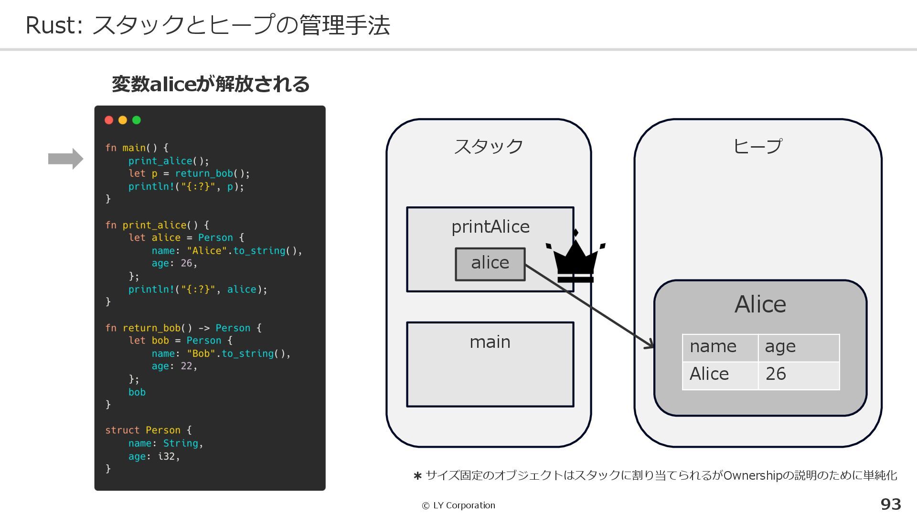Click the red dot in the code window
This screenshot has height=516, width=917.
tap(109, 120)
